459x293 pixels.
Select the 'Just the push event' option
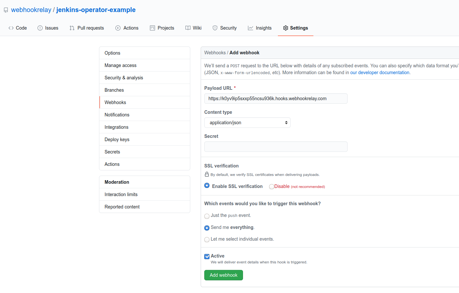coord(207,216)
